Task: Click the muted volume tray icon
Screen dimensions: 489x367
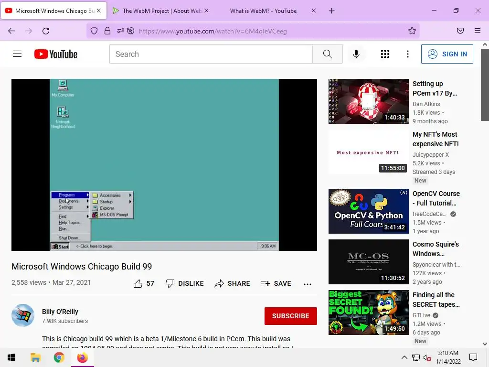Action: point(427,357)
